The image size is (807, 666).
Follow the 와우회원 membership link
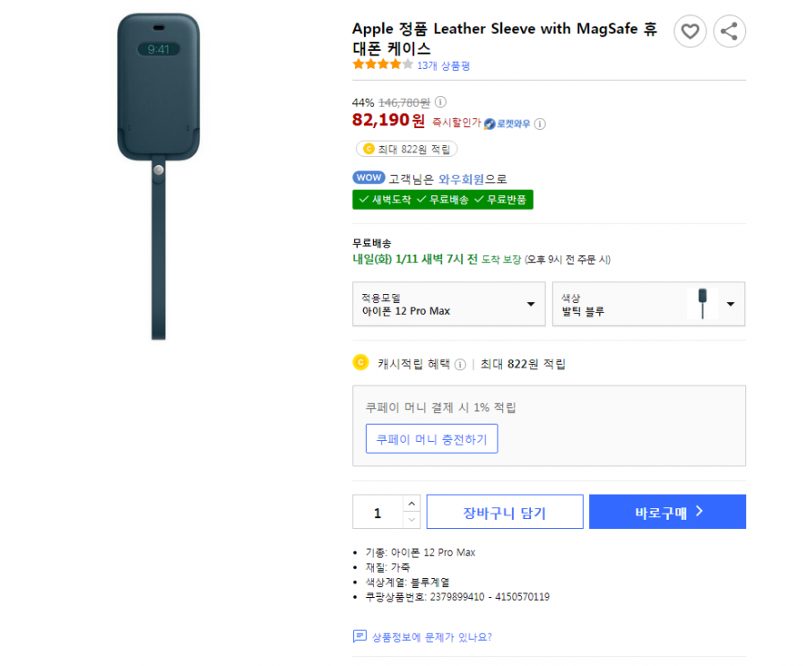pos(461,179)
